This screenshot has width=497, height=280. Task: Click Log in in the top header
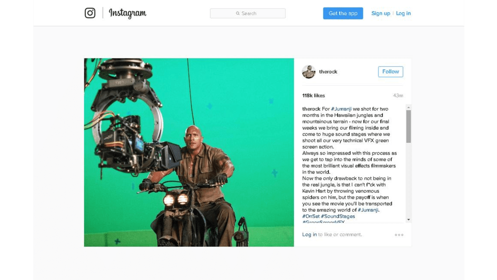[403, 13]
